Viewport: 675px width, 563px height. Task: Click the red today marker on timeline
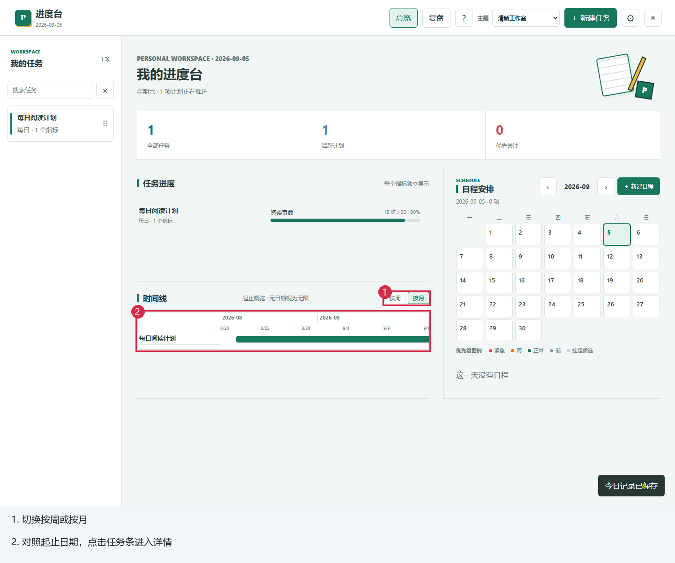click(350, 334)
